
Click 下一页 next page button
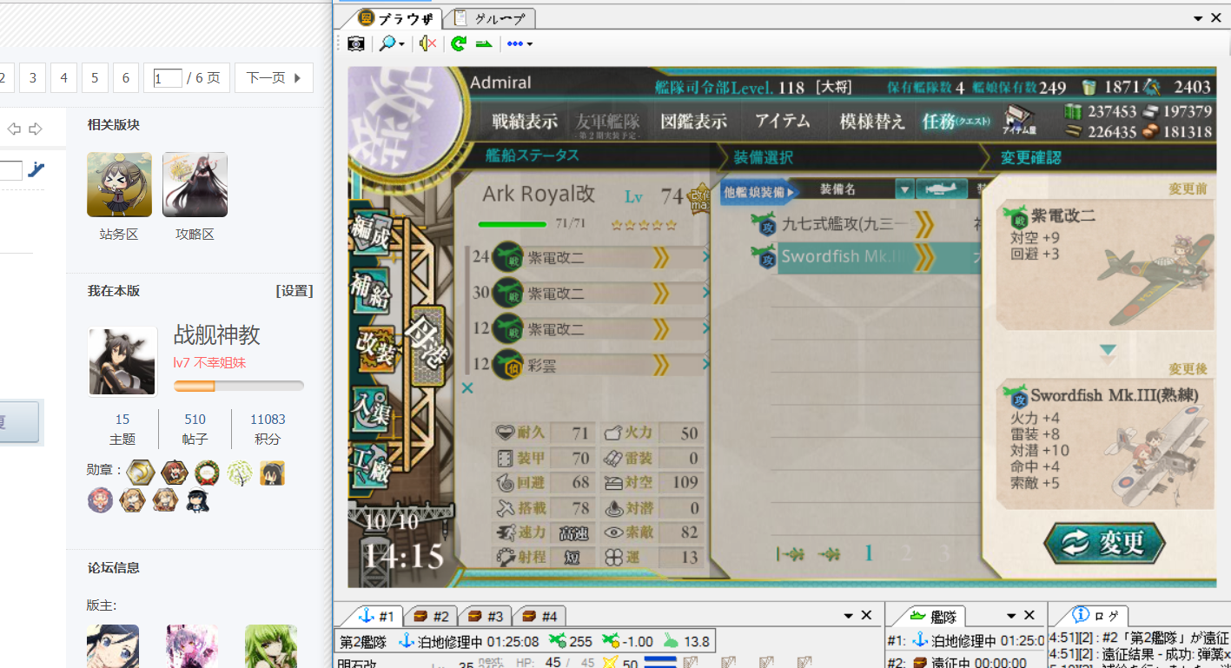[274, 78]
